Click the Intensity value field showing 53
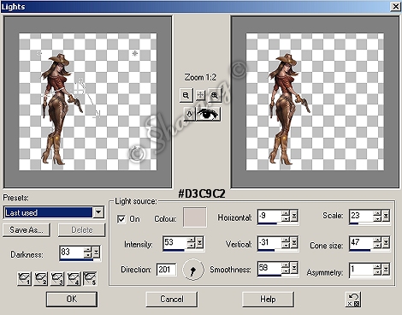Viewport: 402px width, 315px height. pyautogui.click(x=174, y=242)
